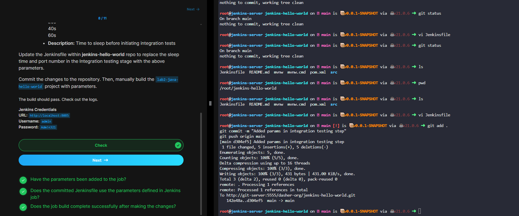This screenshot has height=216, width=519.
Task: Click check icon beside "committed Jenkinsfile" result
Action: tap(23, 191)
